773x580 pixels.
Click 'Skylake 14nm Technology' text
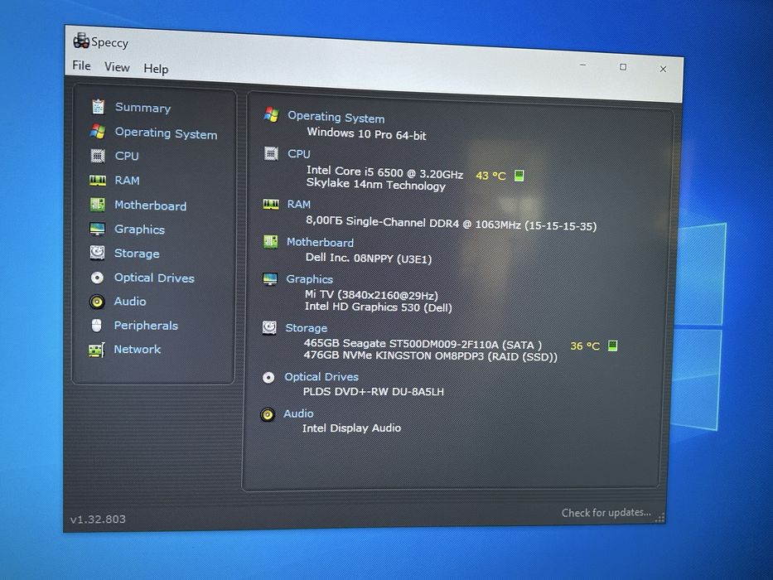[375, 185]
